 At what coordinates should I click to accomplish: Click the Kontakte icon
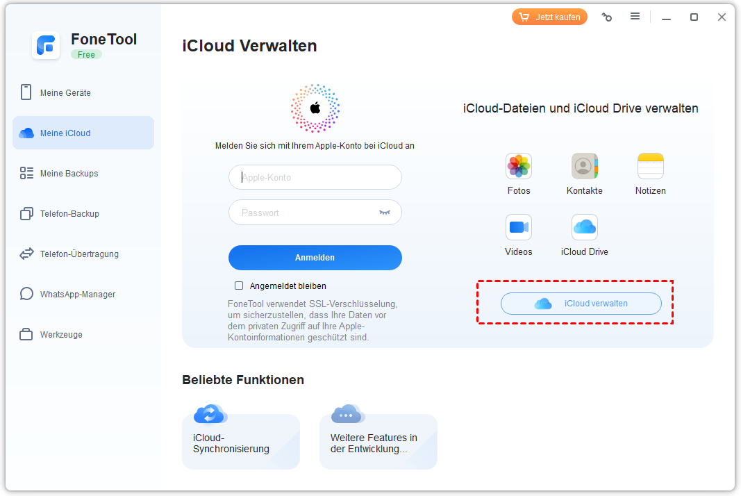pyautogui.click(x=584, y=167)
